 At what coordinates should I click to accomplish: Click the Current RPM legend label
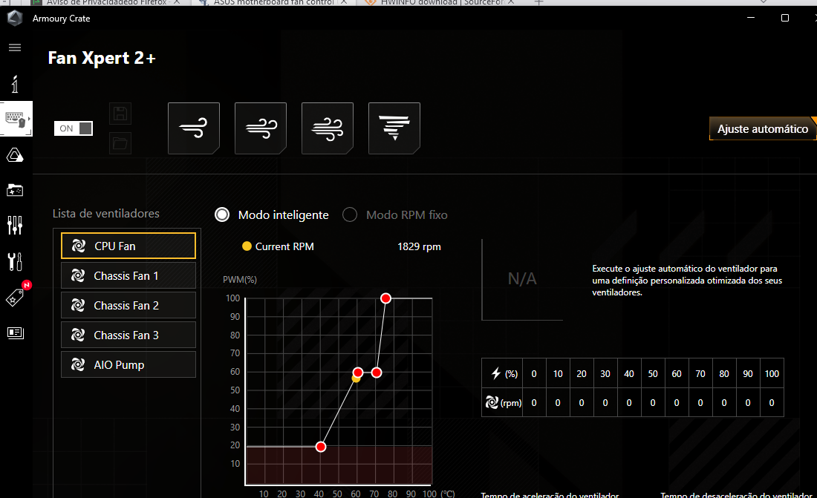coord(284,246)
